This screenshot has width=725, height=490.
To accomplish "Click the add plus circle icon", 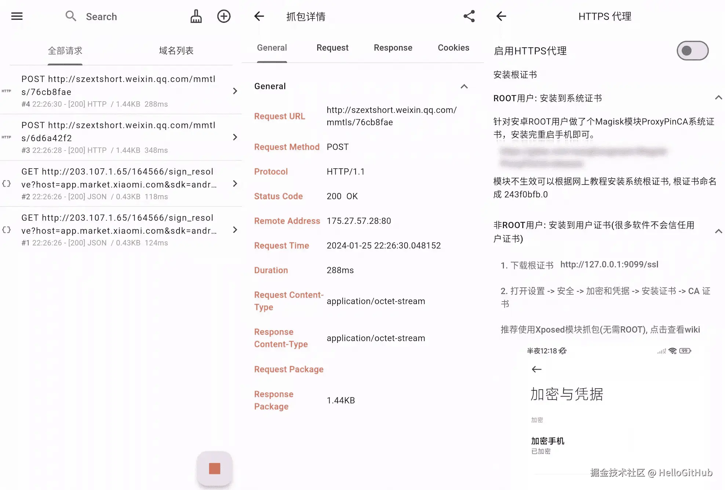I will 224,16.
